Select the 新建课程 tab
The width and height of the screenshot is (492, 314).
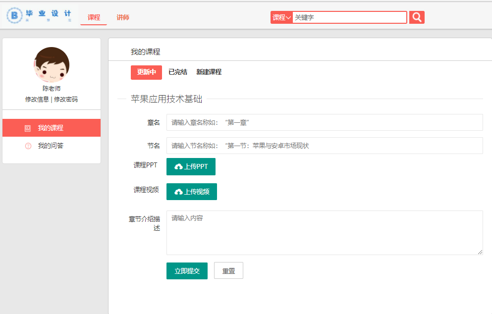[209, 72]
